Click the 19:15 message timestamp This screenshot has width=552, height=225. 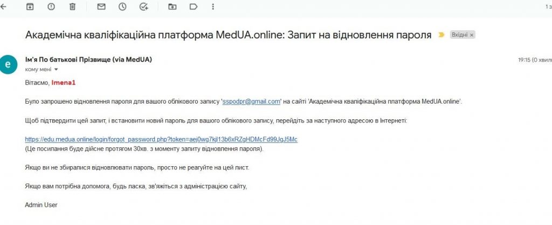click(524, 60)
